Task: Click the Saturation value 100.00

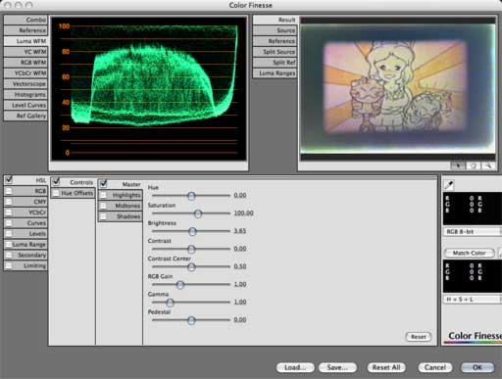Action: [243, 213]
